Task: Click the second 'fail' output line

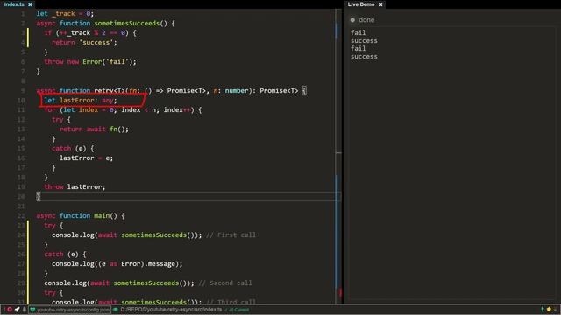Action: point(359,49)
